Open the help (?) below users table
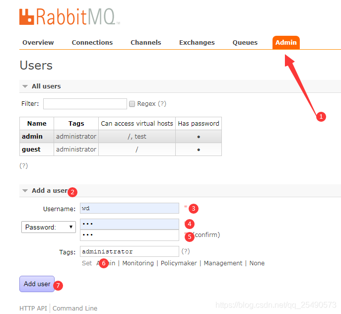 tap(24, 166)
